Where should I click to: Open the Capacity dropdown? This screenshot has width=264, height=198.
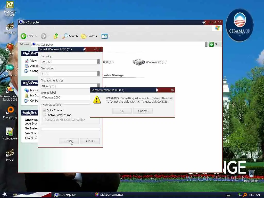[x=98, y=62]
